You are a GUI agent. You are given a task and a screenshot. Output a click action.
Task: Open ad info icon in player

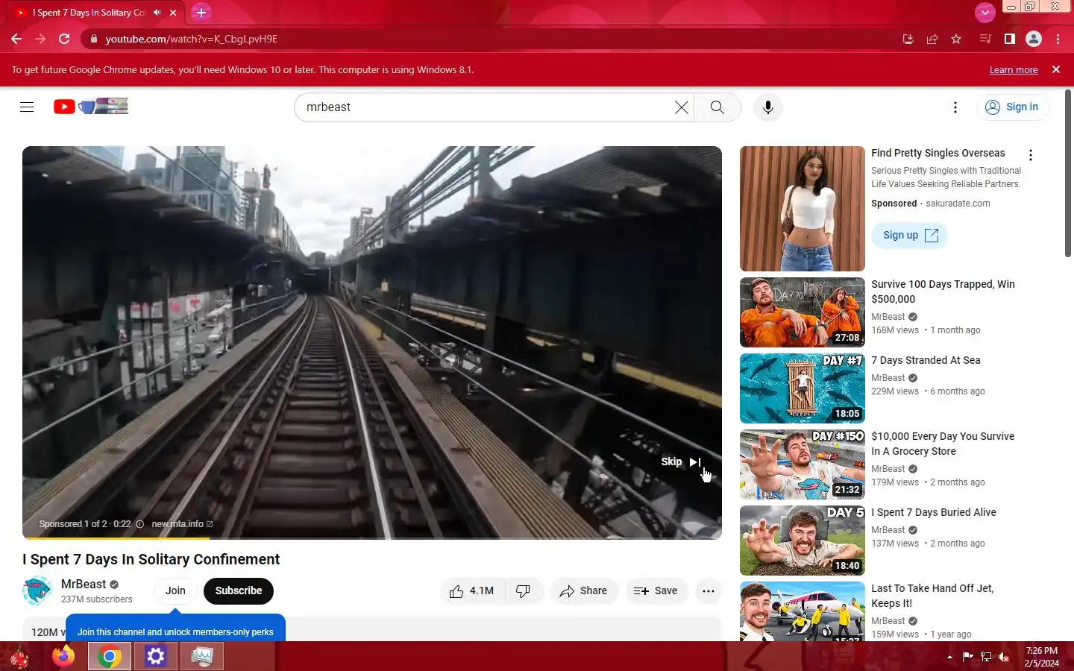(139, 524)
